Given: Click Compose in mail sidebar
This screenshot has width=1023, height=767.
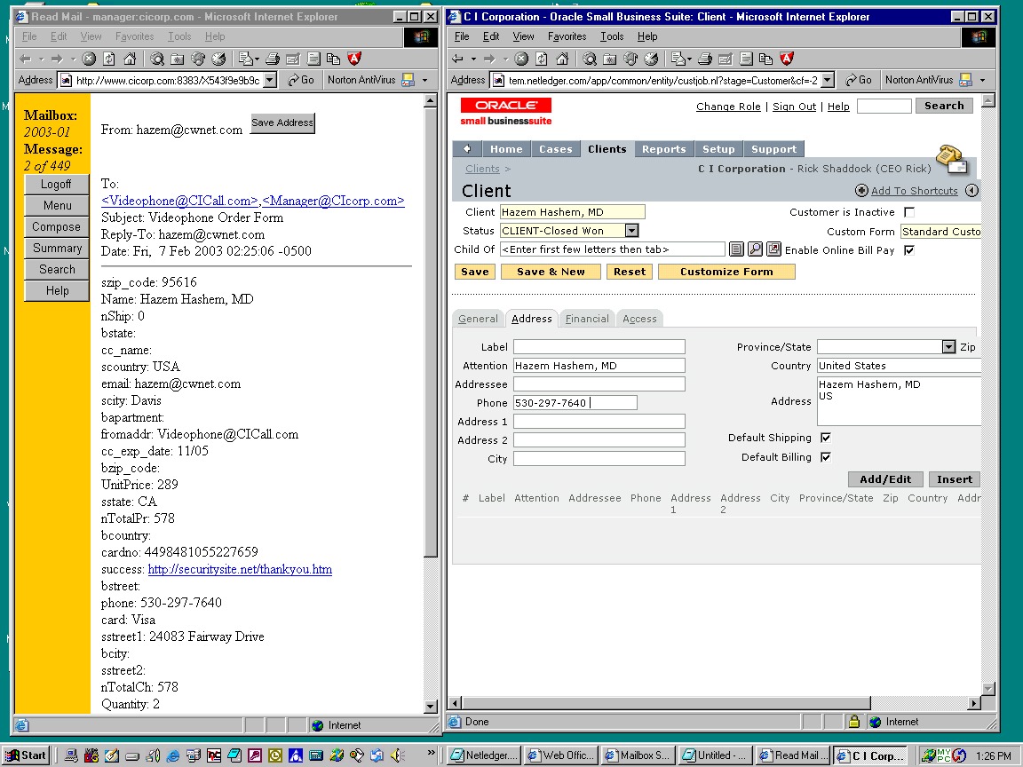Looking at the screenshot, I should (x=56, y=227).
